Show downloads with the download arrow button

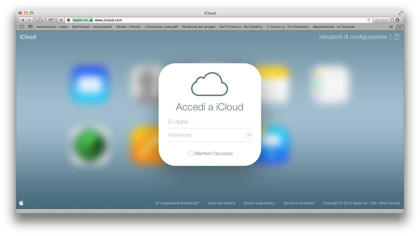(398, 20)
